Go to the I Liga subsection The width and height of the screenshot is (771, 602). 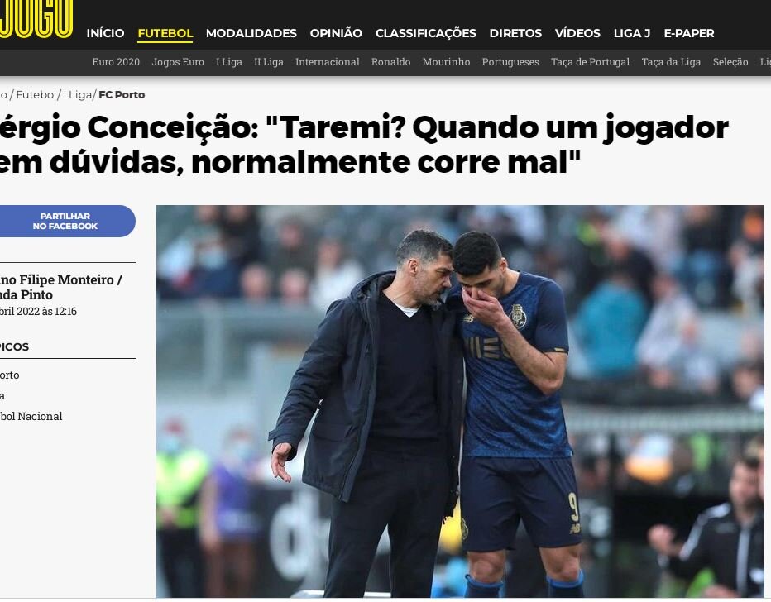click(x=229, y=62)
